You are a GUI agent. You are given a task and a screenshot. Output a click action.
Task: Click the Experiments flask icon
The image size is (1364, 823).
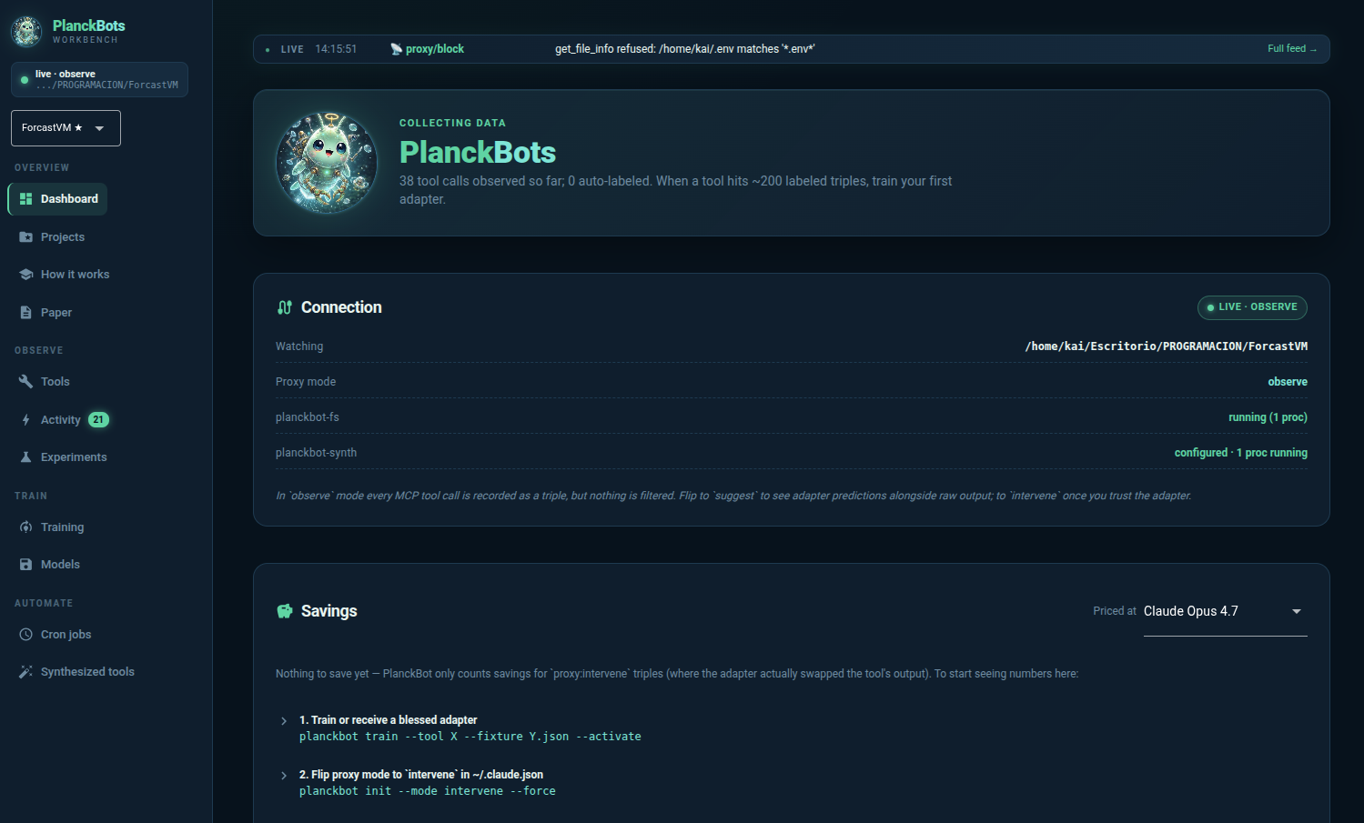(x=25, y=457)
